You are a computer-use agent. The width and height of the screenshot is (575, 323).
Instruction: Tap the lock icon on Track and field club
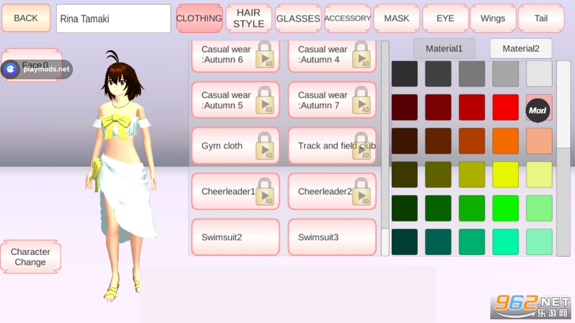coord(361,146)
